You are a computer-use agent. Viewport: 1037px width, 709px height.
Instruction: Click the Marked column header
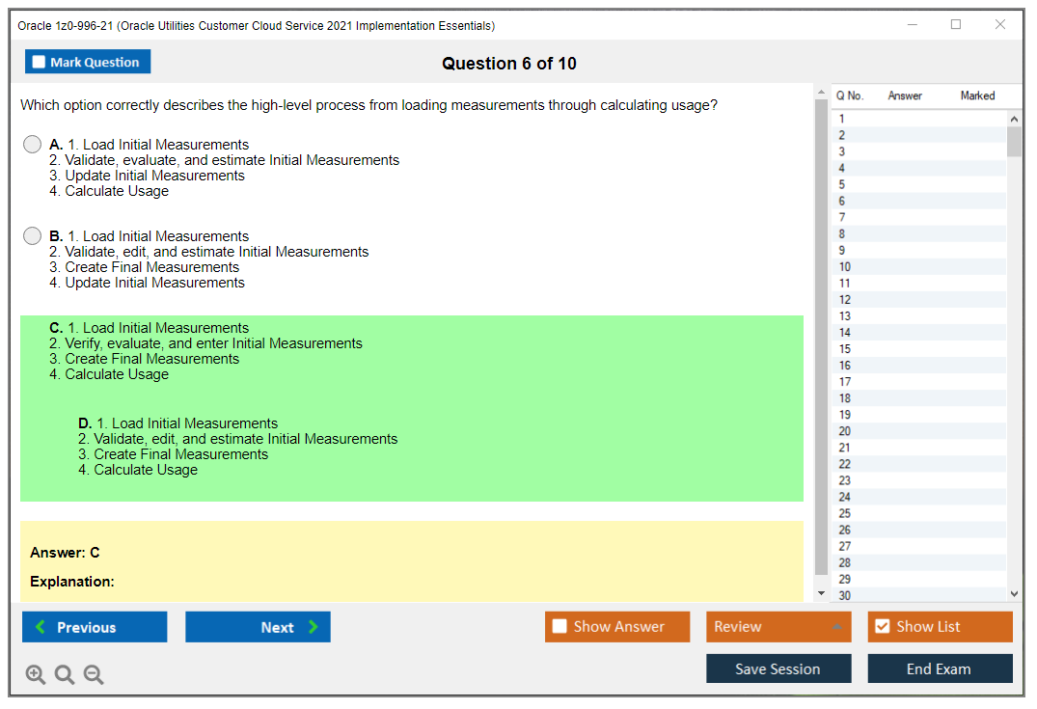[976, 95]
